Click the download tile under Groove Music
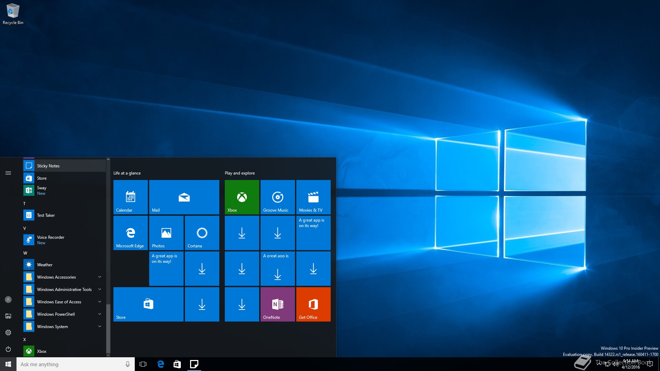This screenshot has height=371, width=660. pyautogui.click(x=278, y=233)
